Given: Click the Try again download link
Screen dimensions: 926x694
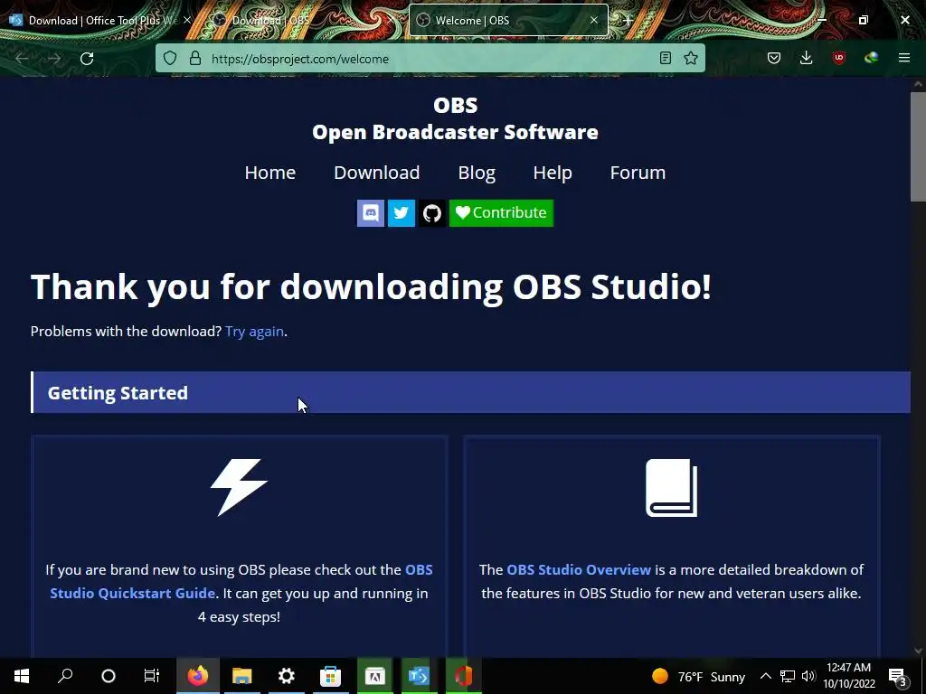Looking at the screenshot, I should [x=254, y=331].
